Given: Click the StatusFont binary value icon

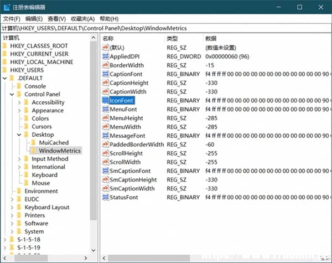Looking at the screenshot, I should point(106,197).
